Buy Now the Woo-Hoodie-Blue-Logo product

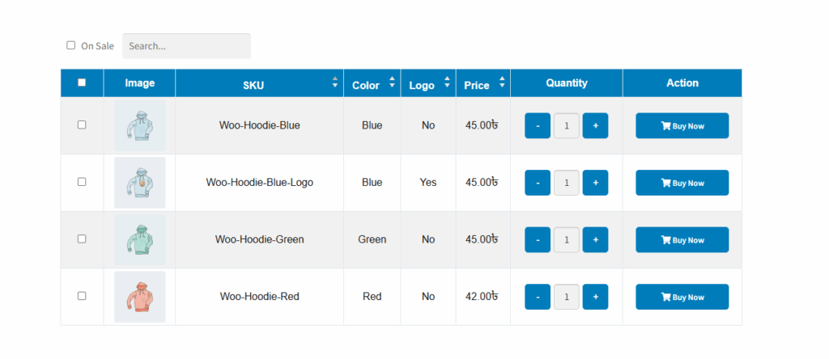pos(682,183)
